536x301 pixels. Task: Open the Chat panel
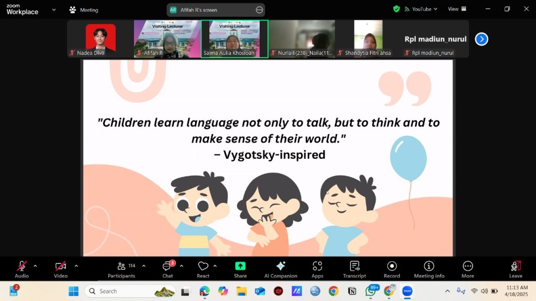point(167,269)
